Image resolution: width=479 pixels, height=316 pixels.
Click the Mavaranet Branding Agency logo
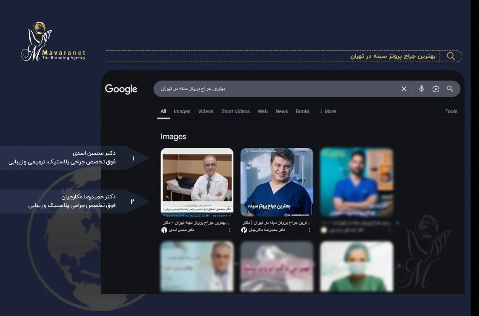[53, 42]
